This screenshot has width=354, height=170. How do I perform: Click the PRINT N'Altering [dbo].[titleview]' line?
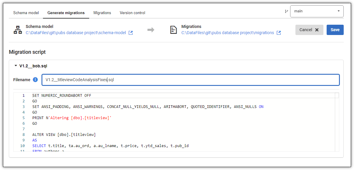tap(72, 118)
